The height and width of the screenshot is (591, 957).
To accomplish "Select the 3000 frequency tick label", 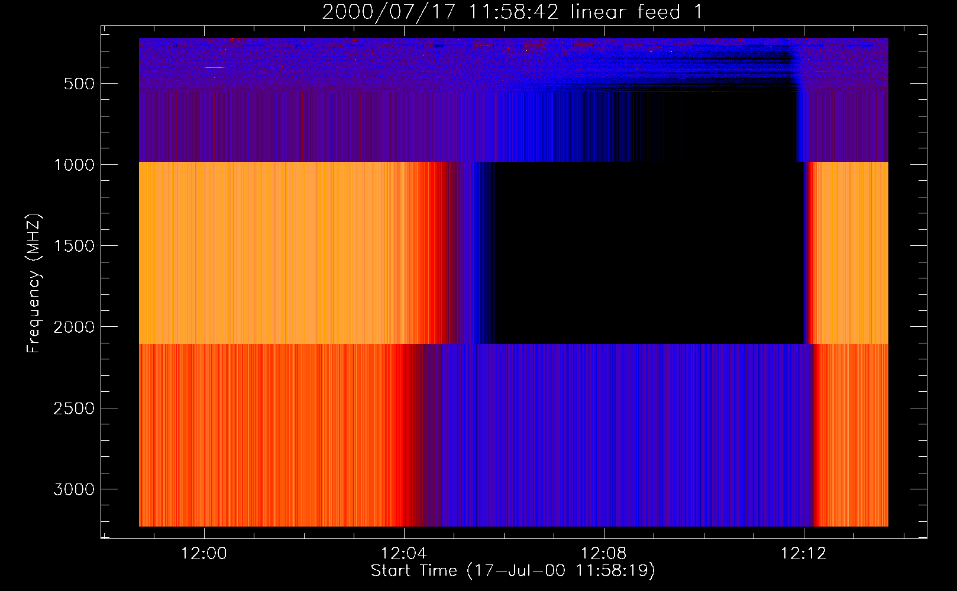I will [x=74, y=489].
